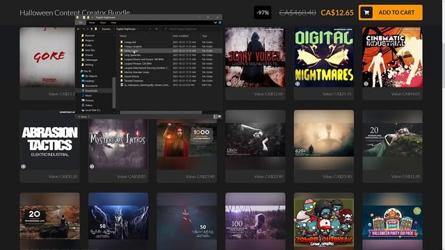Click the MP3 file icon in the list

(122, 85)
